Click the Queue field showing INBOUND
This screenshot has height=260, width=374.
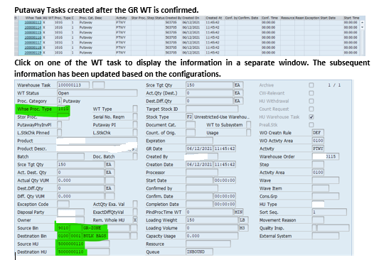coord(199,252)
